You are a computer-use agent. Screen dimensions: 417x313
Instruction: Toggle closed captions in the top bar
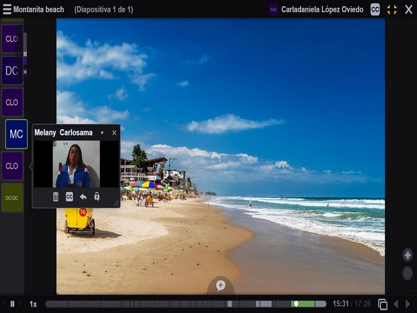pyautogui.click(x=375, y=9)
